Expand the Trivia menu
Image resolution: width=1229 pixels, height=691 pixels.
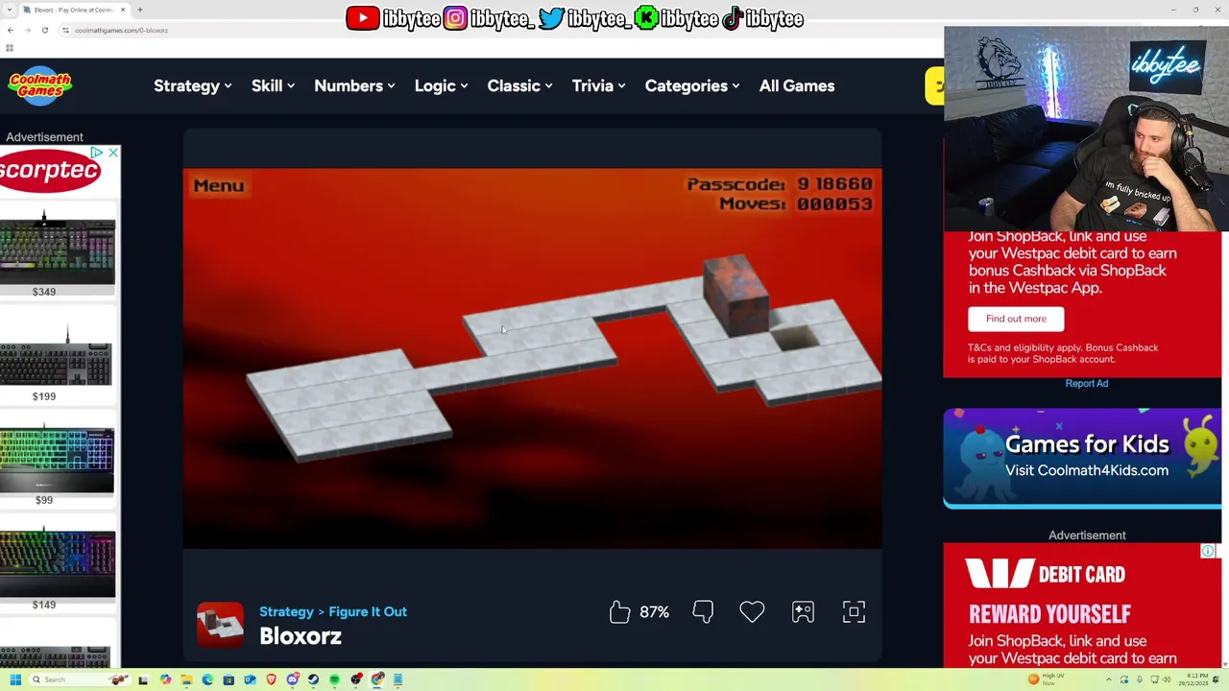(x=598, y=85)
